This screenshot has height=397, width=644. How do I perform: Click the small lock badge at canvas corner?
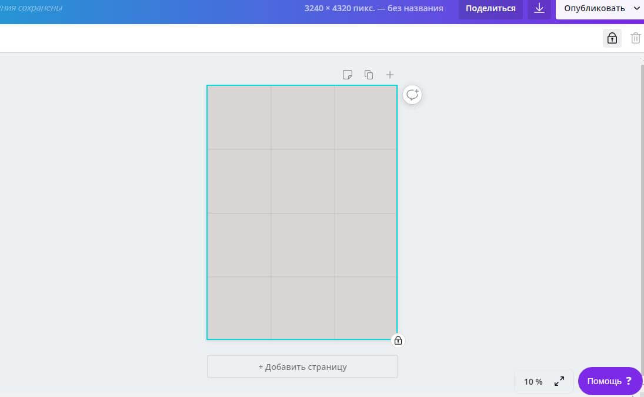tap(398, 341)
